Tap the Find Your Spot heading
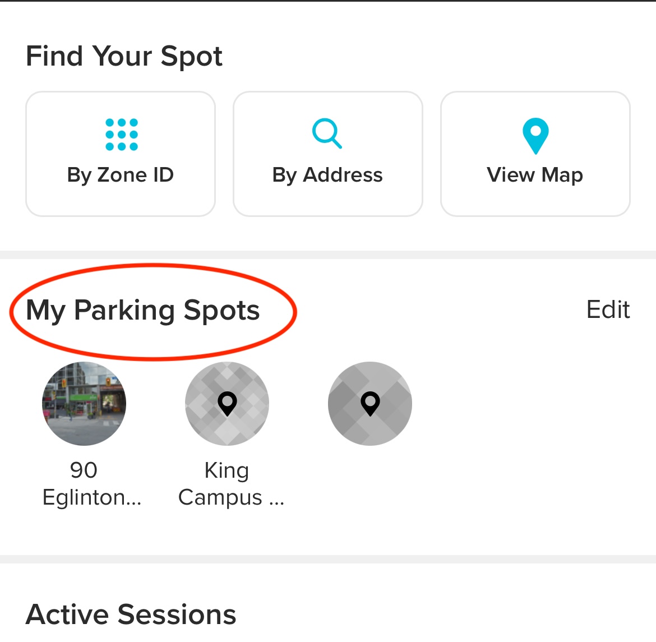The height and width of the screenshot is (642, 656). coord(124,56)
